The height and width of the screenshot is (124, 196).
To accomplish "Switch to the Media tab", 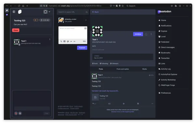I will coord(145,69).
